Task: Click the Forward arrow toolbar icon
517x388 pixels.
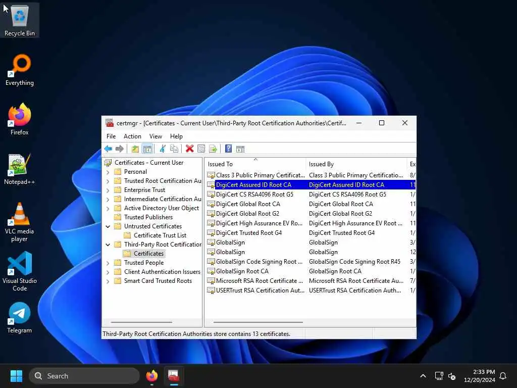Action: click(x=119, y=149)
